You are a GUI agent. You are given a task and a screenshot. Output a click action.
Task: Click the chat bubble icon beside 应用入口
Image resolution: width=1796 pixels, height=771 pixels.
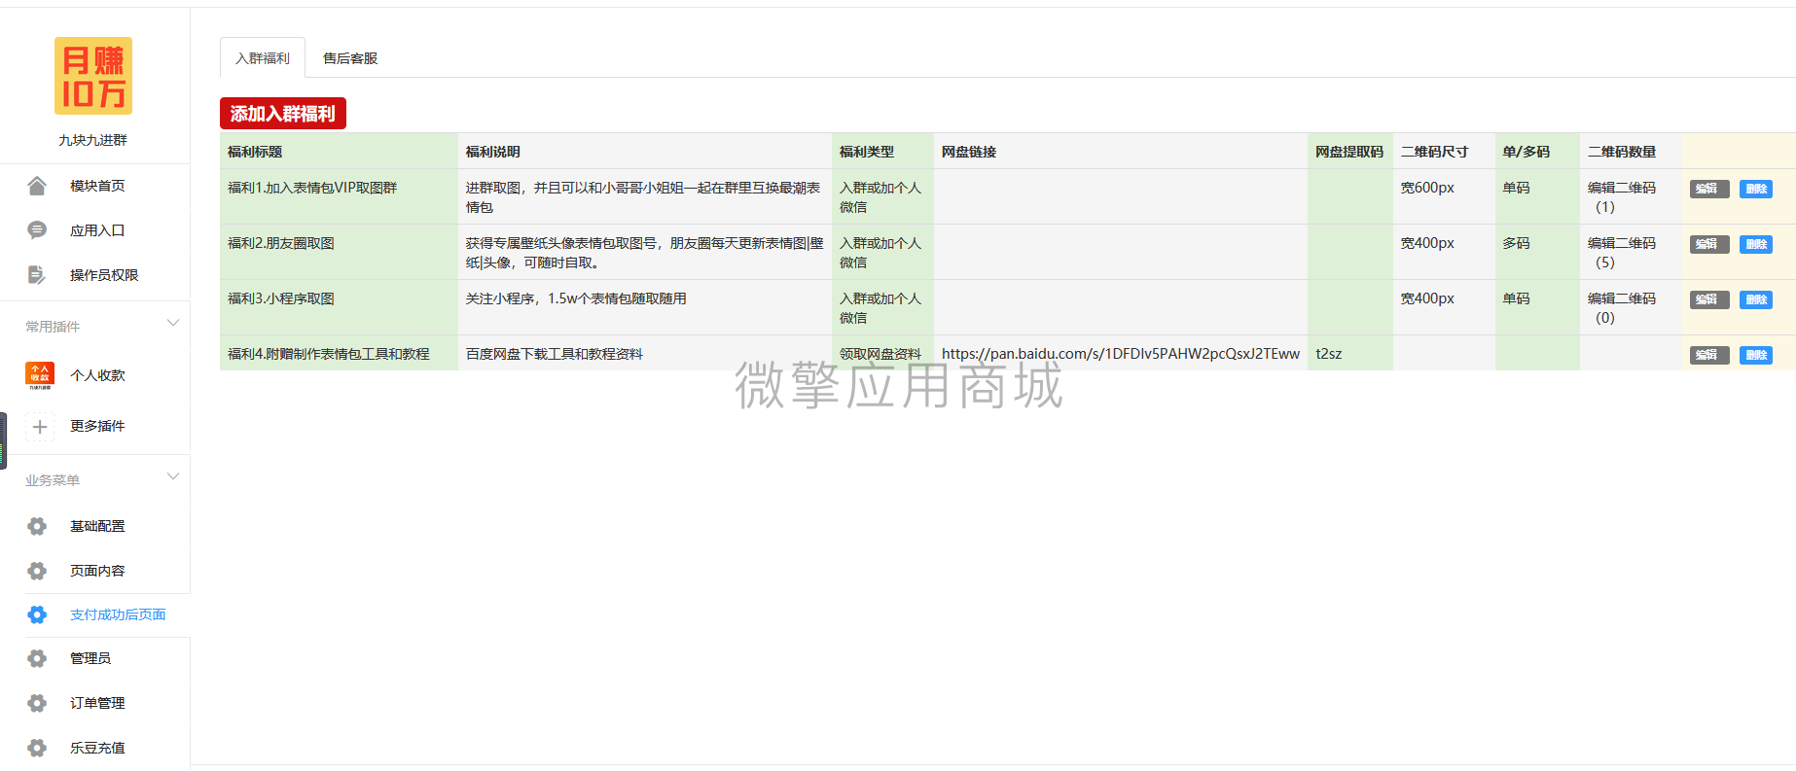click(x=37, y=230)
